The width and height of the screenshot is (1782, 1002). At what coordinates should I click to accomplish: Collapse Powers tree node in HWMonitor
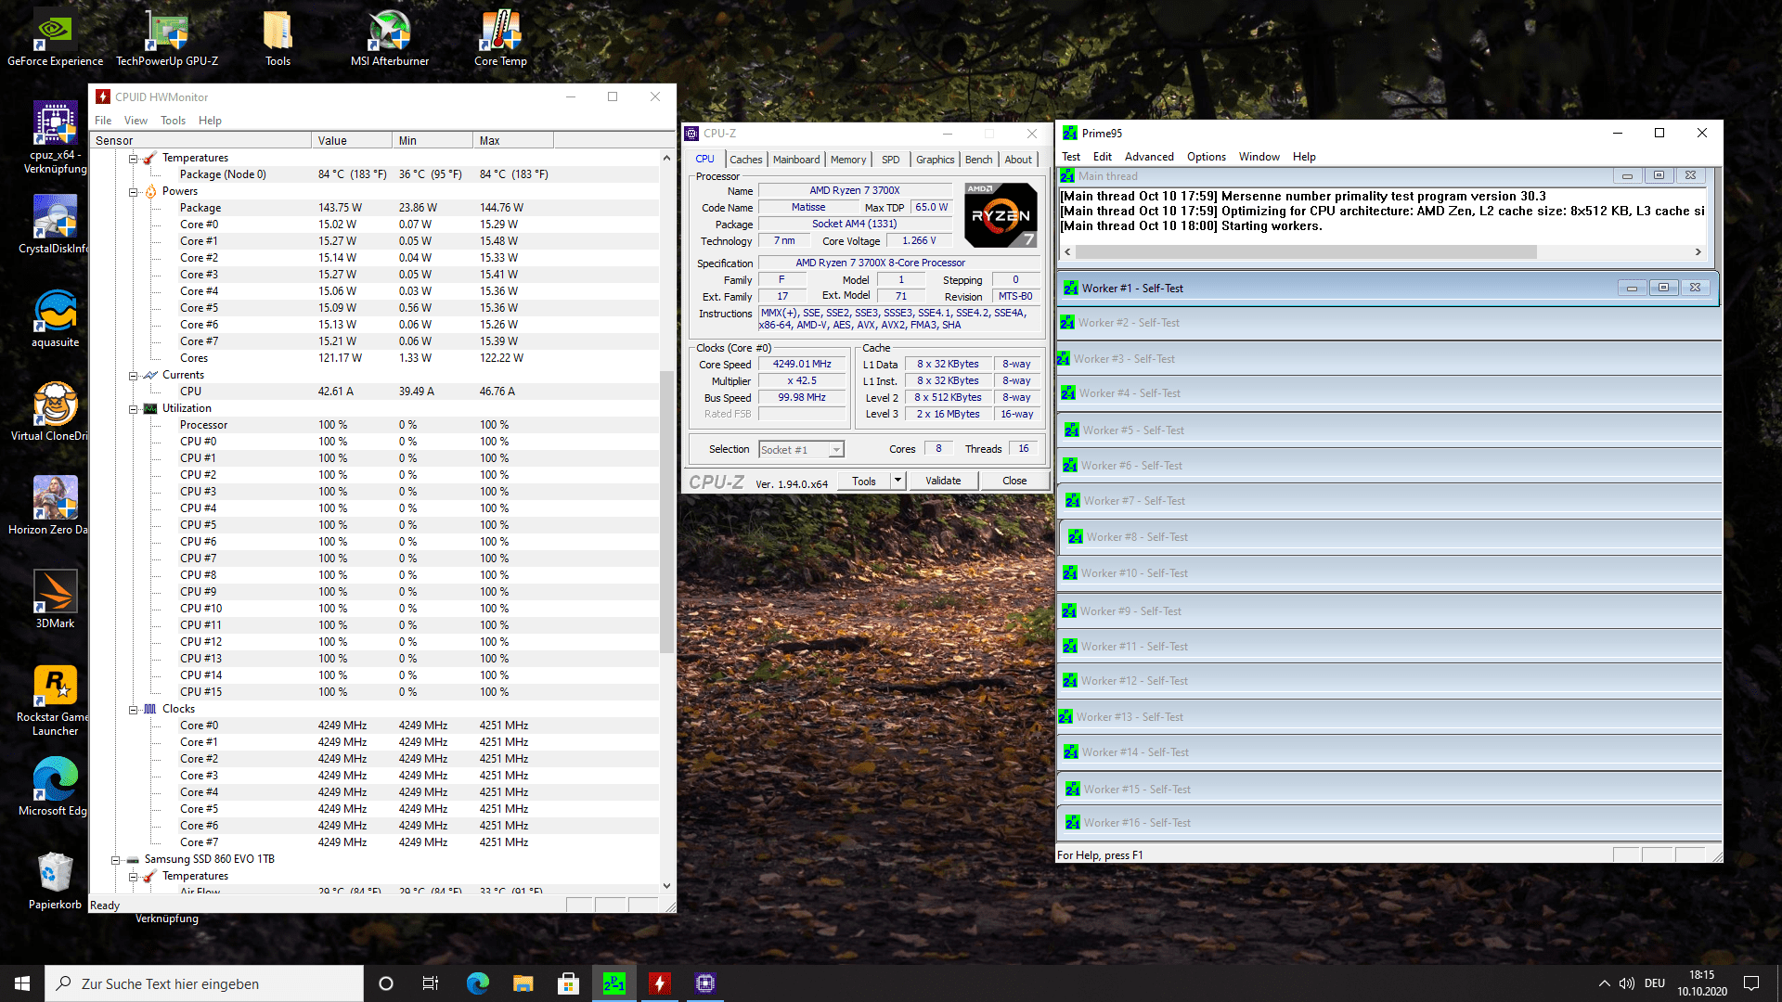point(134,192)
